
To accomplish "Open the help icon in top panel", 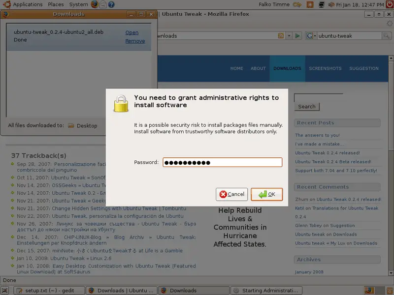I will click(111, 4).
